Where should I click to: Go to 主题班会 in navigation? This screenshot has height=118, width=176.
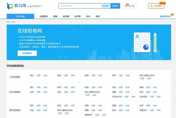click(43, 16)
